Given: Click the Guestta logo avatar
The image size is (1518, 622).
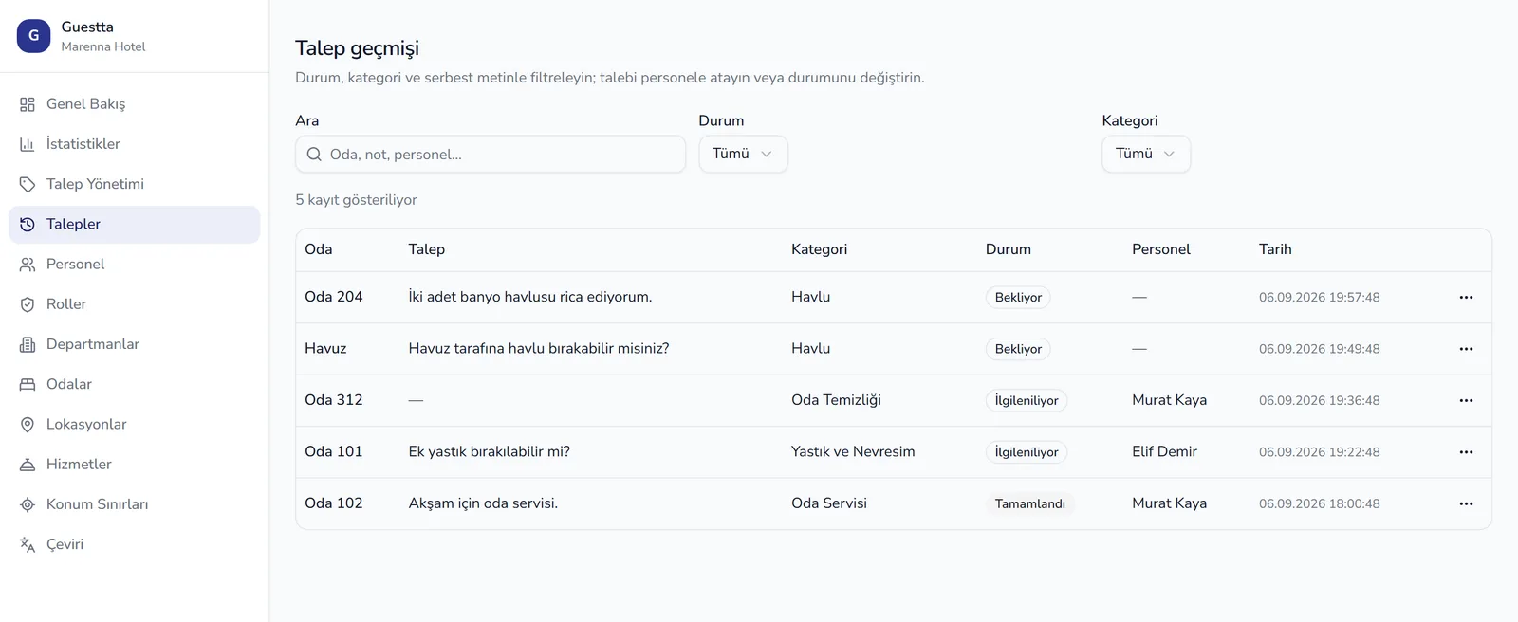Looking at the screenshot, I should pos(33,36).
